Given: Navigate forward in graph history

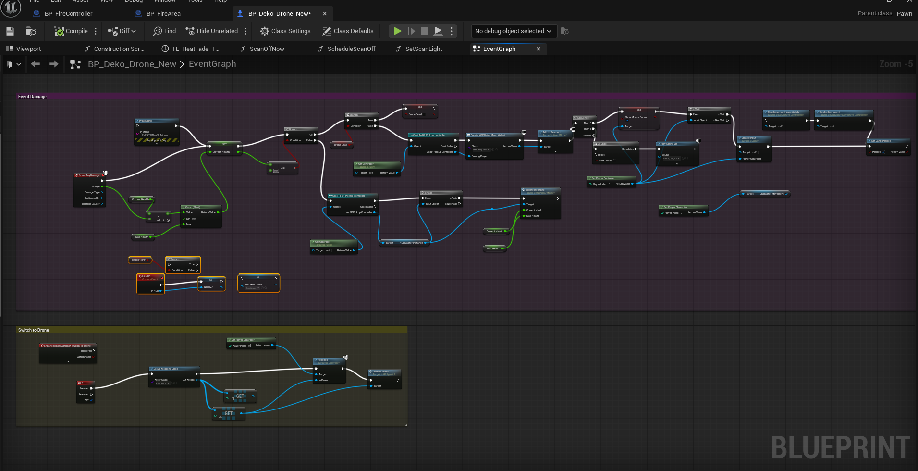Looking at the screenshot, I should (54, 64).
